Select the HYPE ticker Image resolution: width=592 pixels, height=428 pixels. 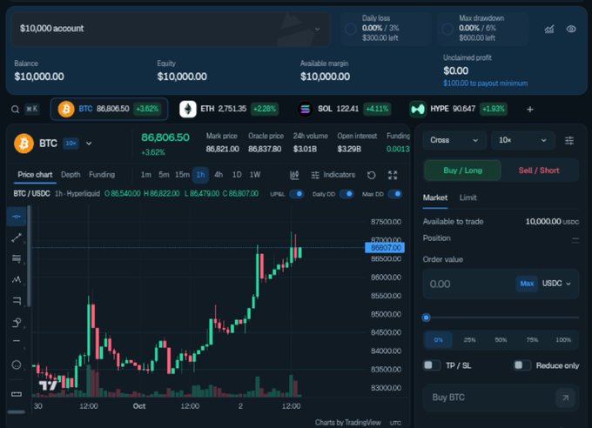pos(459,109)
